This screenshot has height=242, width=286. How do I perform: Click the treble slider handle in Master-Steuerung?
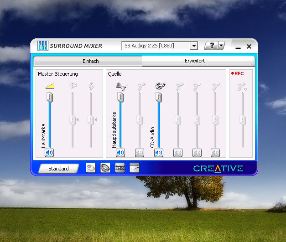click(x=91, y=120)
